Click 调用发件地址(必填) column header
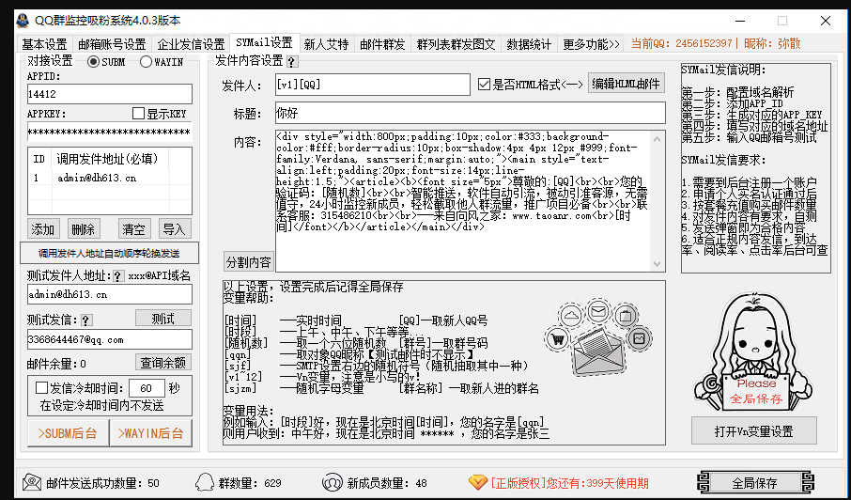Image resolution: width=851 pixels, height=500 pixels. [110, 159]
